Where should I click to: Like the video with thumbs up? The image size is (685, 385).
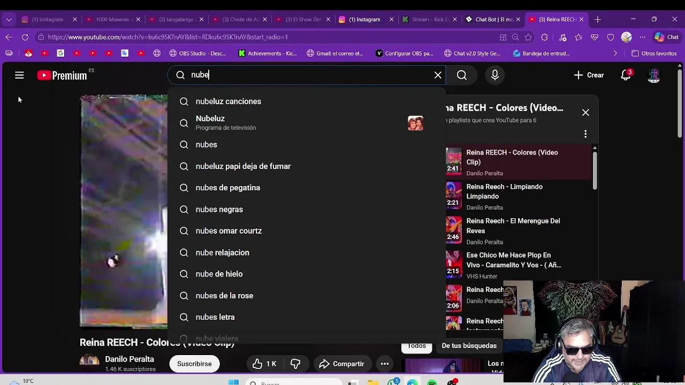point(265,364)
